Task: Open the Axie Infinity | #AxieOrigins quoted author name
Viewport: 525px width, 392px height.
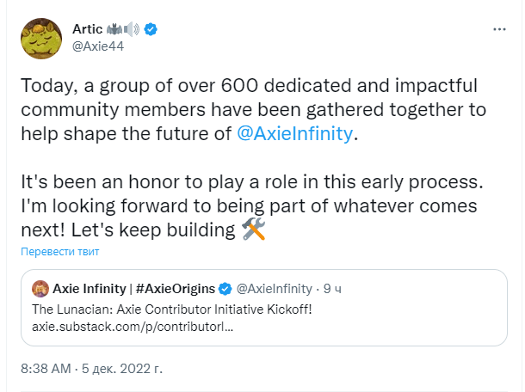Action: point(134,289)
